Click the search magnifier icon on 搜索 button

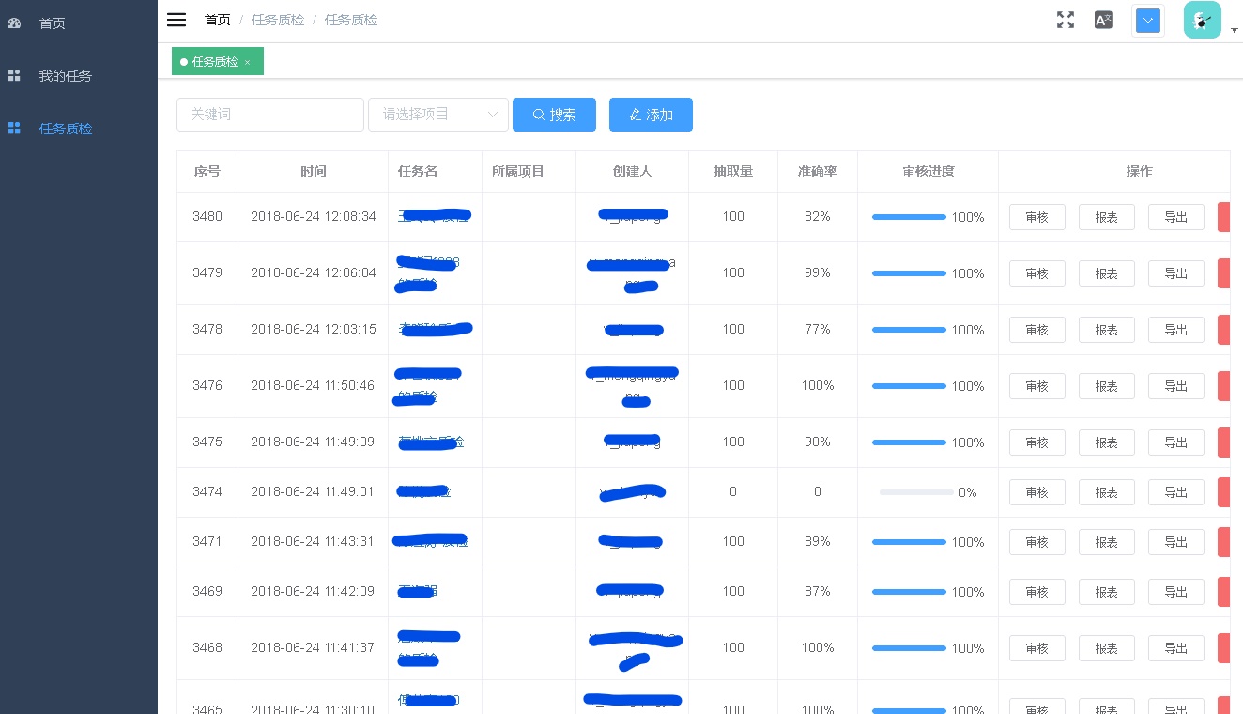pyautogui.click(x=539, y=115)
